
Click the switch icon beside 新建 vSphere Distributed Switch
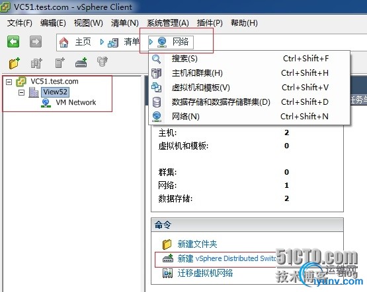[168, 258]
